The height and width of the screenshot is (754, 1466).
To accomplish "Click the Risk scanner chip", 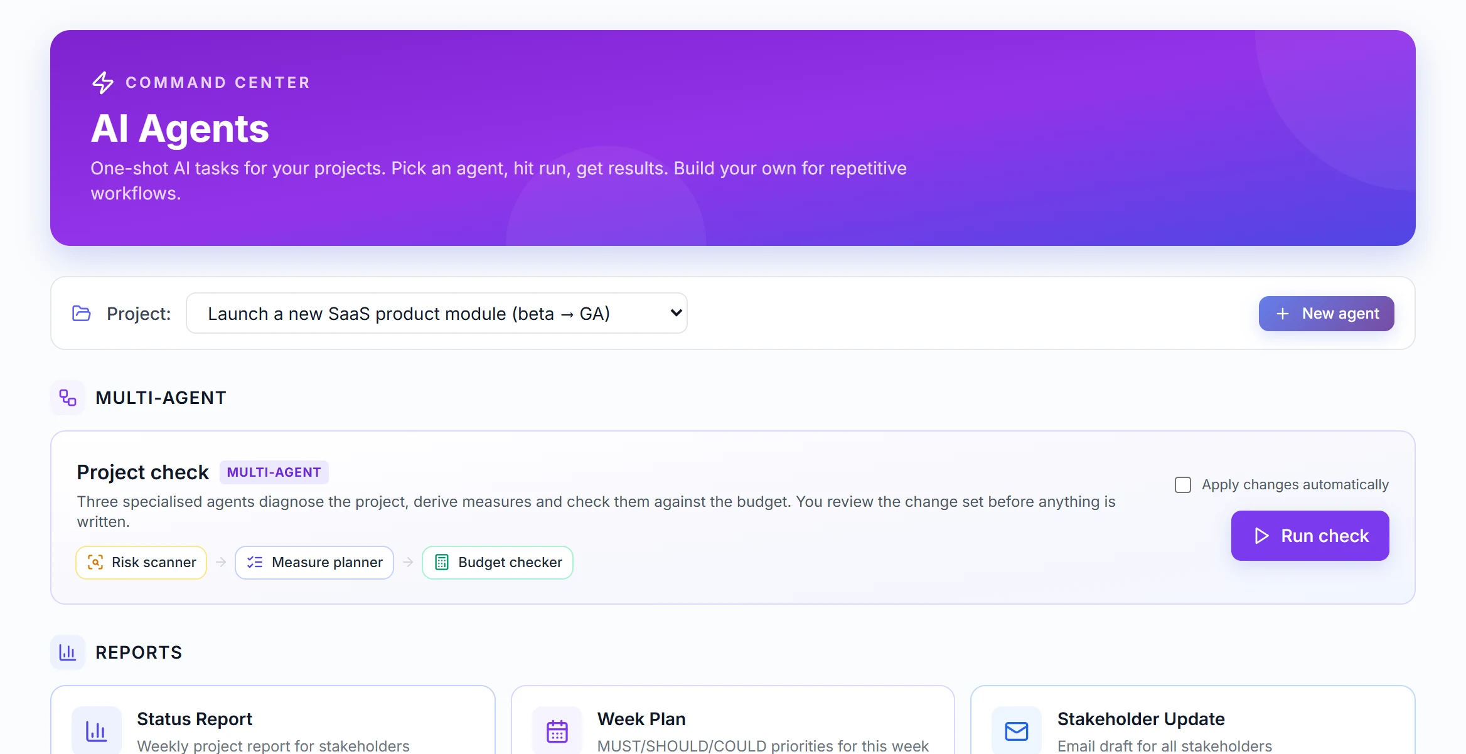I will 141,562.
